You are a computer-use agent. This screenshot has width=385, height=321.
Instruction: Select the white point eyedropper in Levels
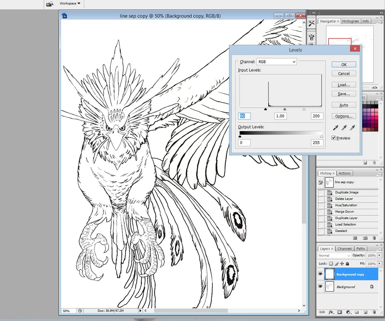click(353, 128)
